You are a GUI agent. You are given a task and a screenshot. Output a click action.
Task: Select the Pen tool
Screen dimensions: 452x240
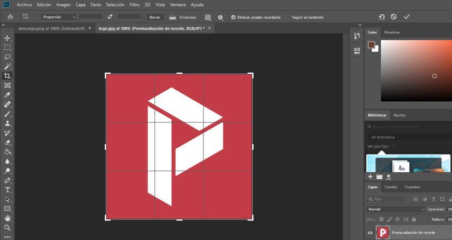tap(7, 180)
